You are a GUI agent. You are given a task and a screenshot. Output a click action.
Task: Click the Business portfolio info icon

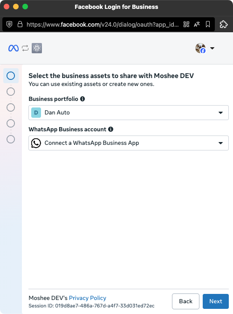tap(82, 99)
